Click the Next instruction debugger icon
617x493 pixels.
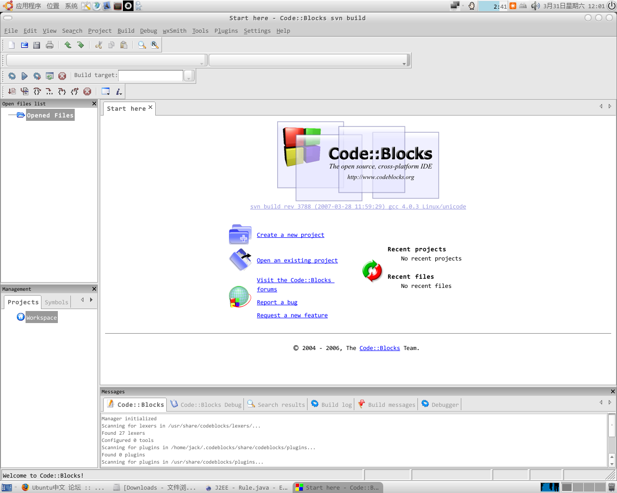[x=50, y=91]
